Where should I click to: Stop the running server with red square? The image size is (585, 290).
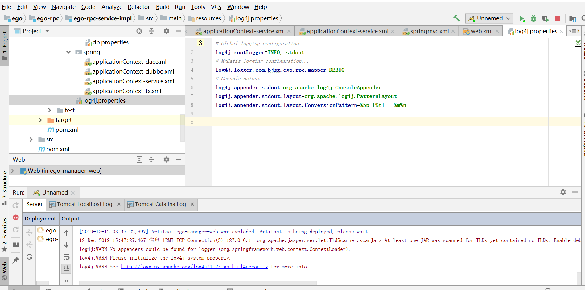[x=558, y=18]
